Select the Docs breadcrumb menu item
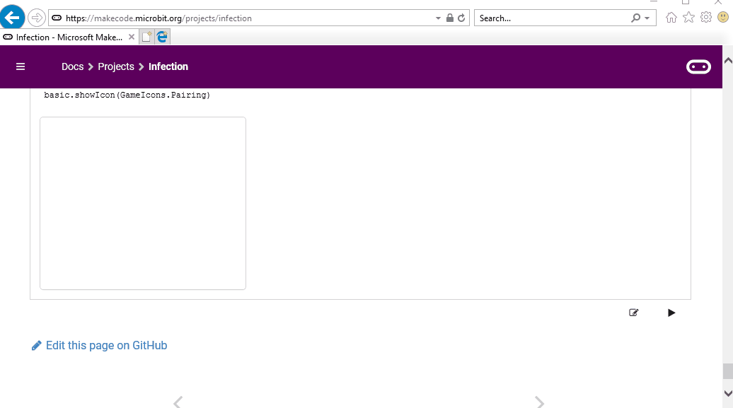The image size is (733, 408). 72,66
